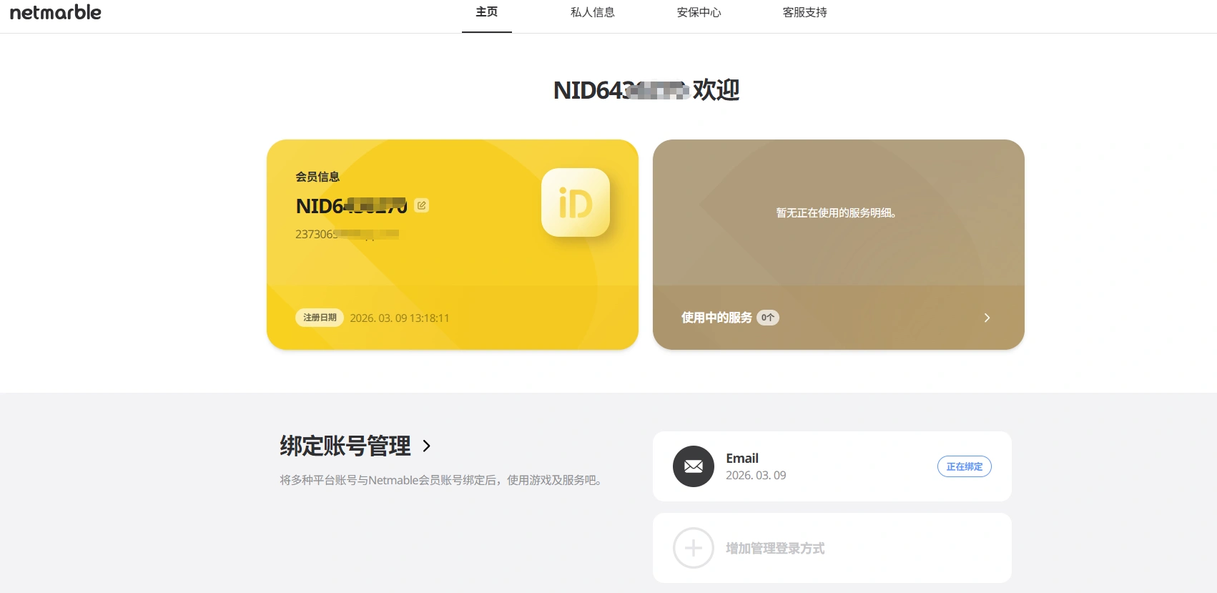Viewport: 1217px width, 593px height.
Task: Click the 暂无正在使用的服务明细 message
Action: (837, 212)
